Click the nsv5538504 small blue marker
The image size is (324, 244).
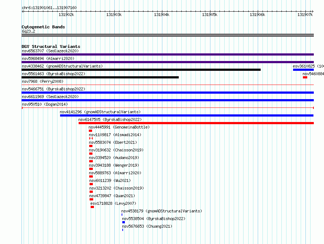(123, 222)
